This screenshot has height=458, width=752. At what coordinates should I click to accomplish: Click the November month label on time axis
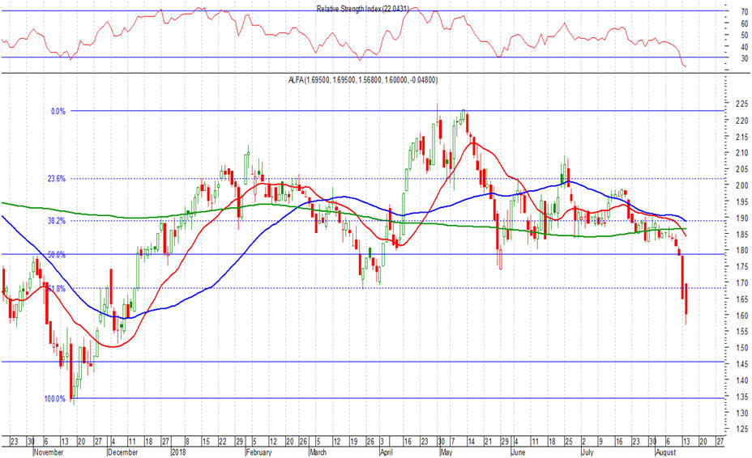(49, 452)
